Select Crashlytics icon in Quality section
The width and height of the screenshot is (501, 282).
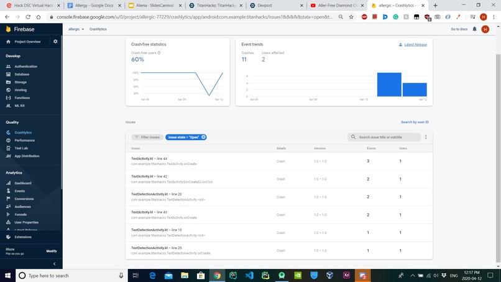click(x=8, y=133)
